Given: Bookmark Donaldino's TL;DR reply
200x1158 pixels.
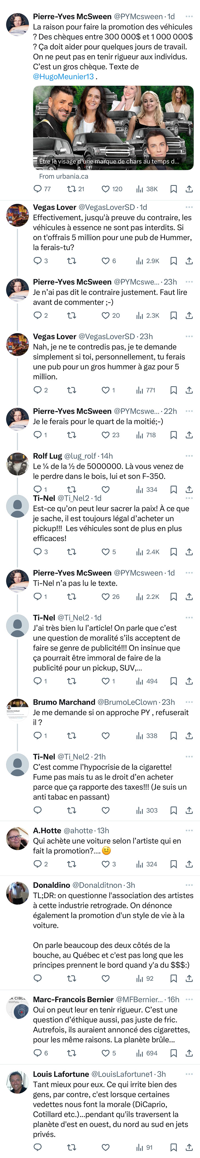Looking at the screenshot, I should click(x=174, y=978).
